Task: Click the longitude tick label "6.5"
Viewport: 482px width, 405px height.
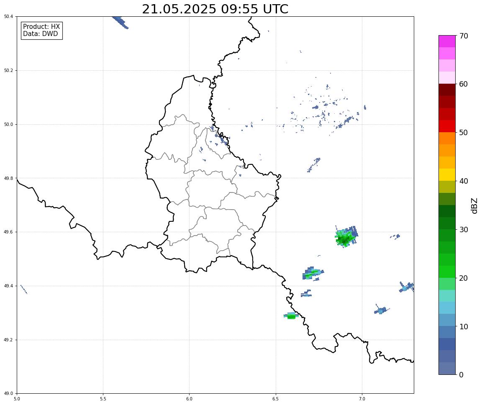Action: pyautogui.click(x=276, y=399)
